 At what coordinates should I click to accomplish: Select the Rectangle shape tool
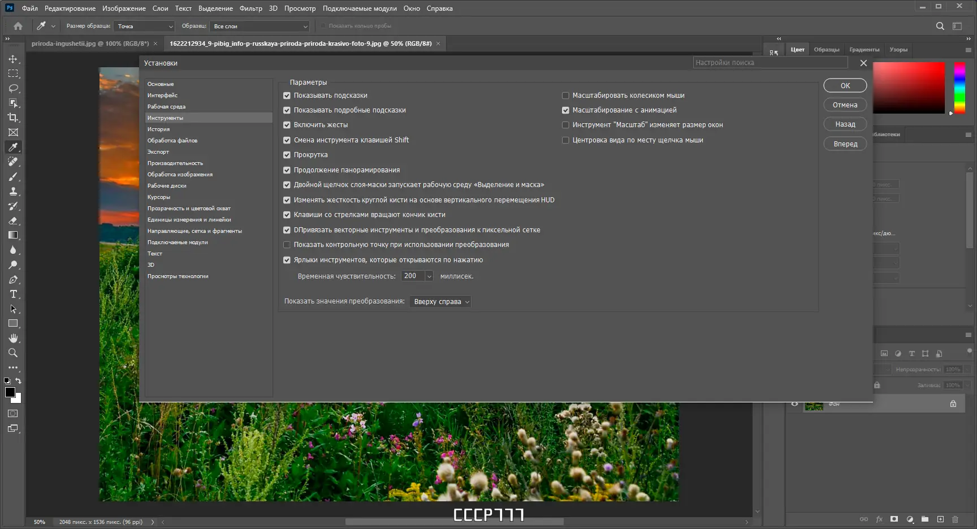tap(13, 323)
